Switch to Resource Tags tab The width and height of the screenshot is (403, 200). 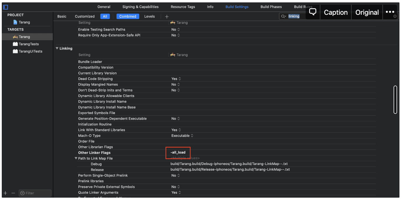coord(183,7)
